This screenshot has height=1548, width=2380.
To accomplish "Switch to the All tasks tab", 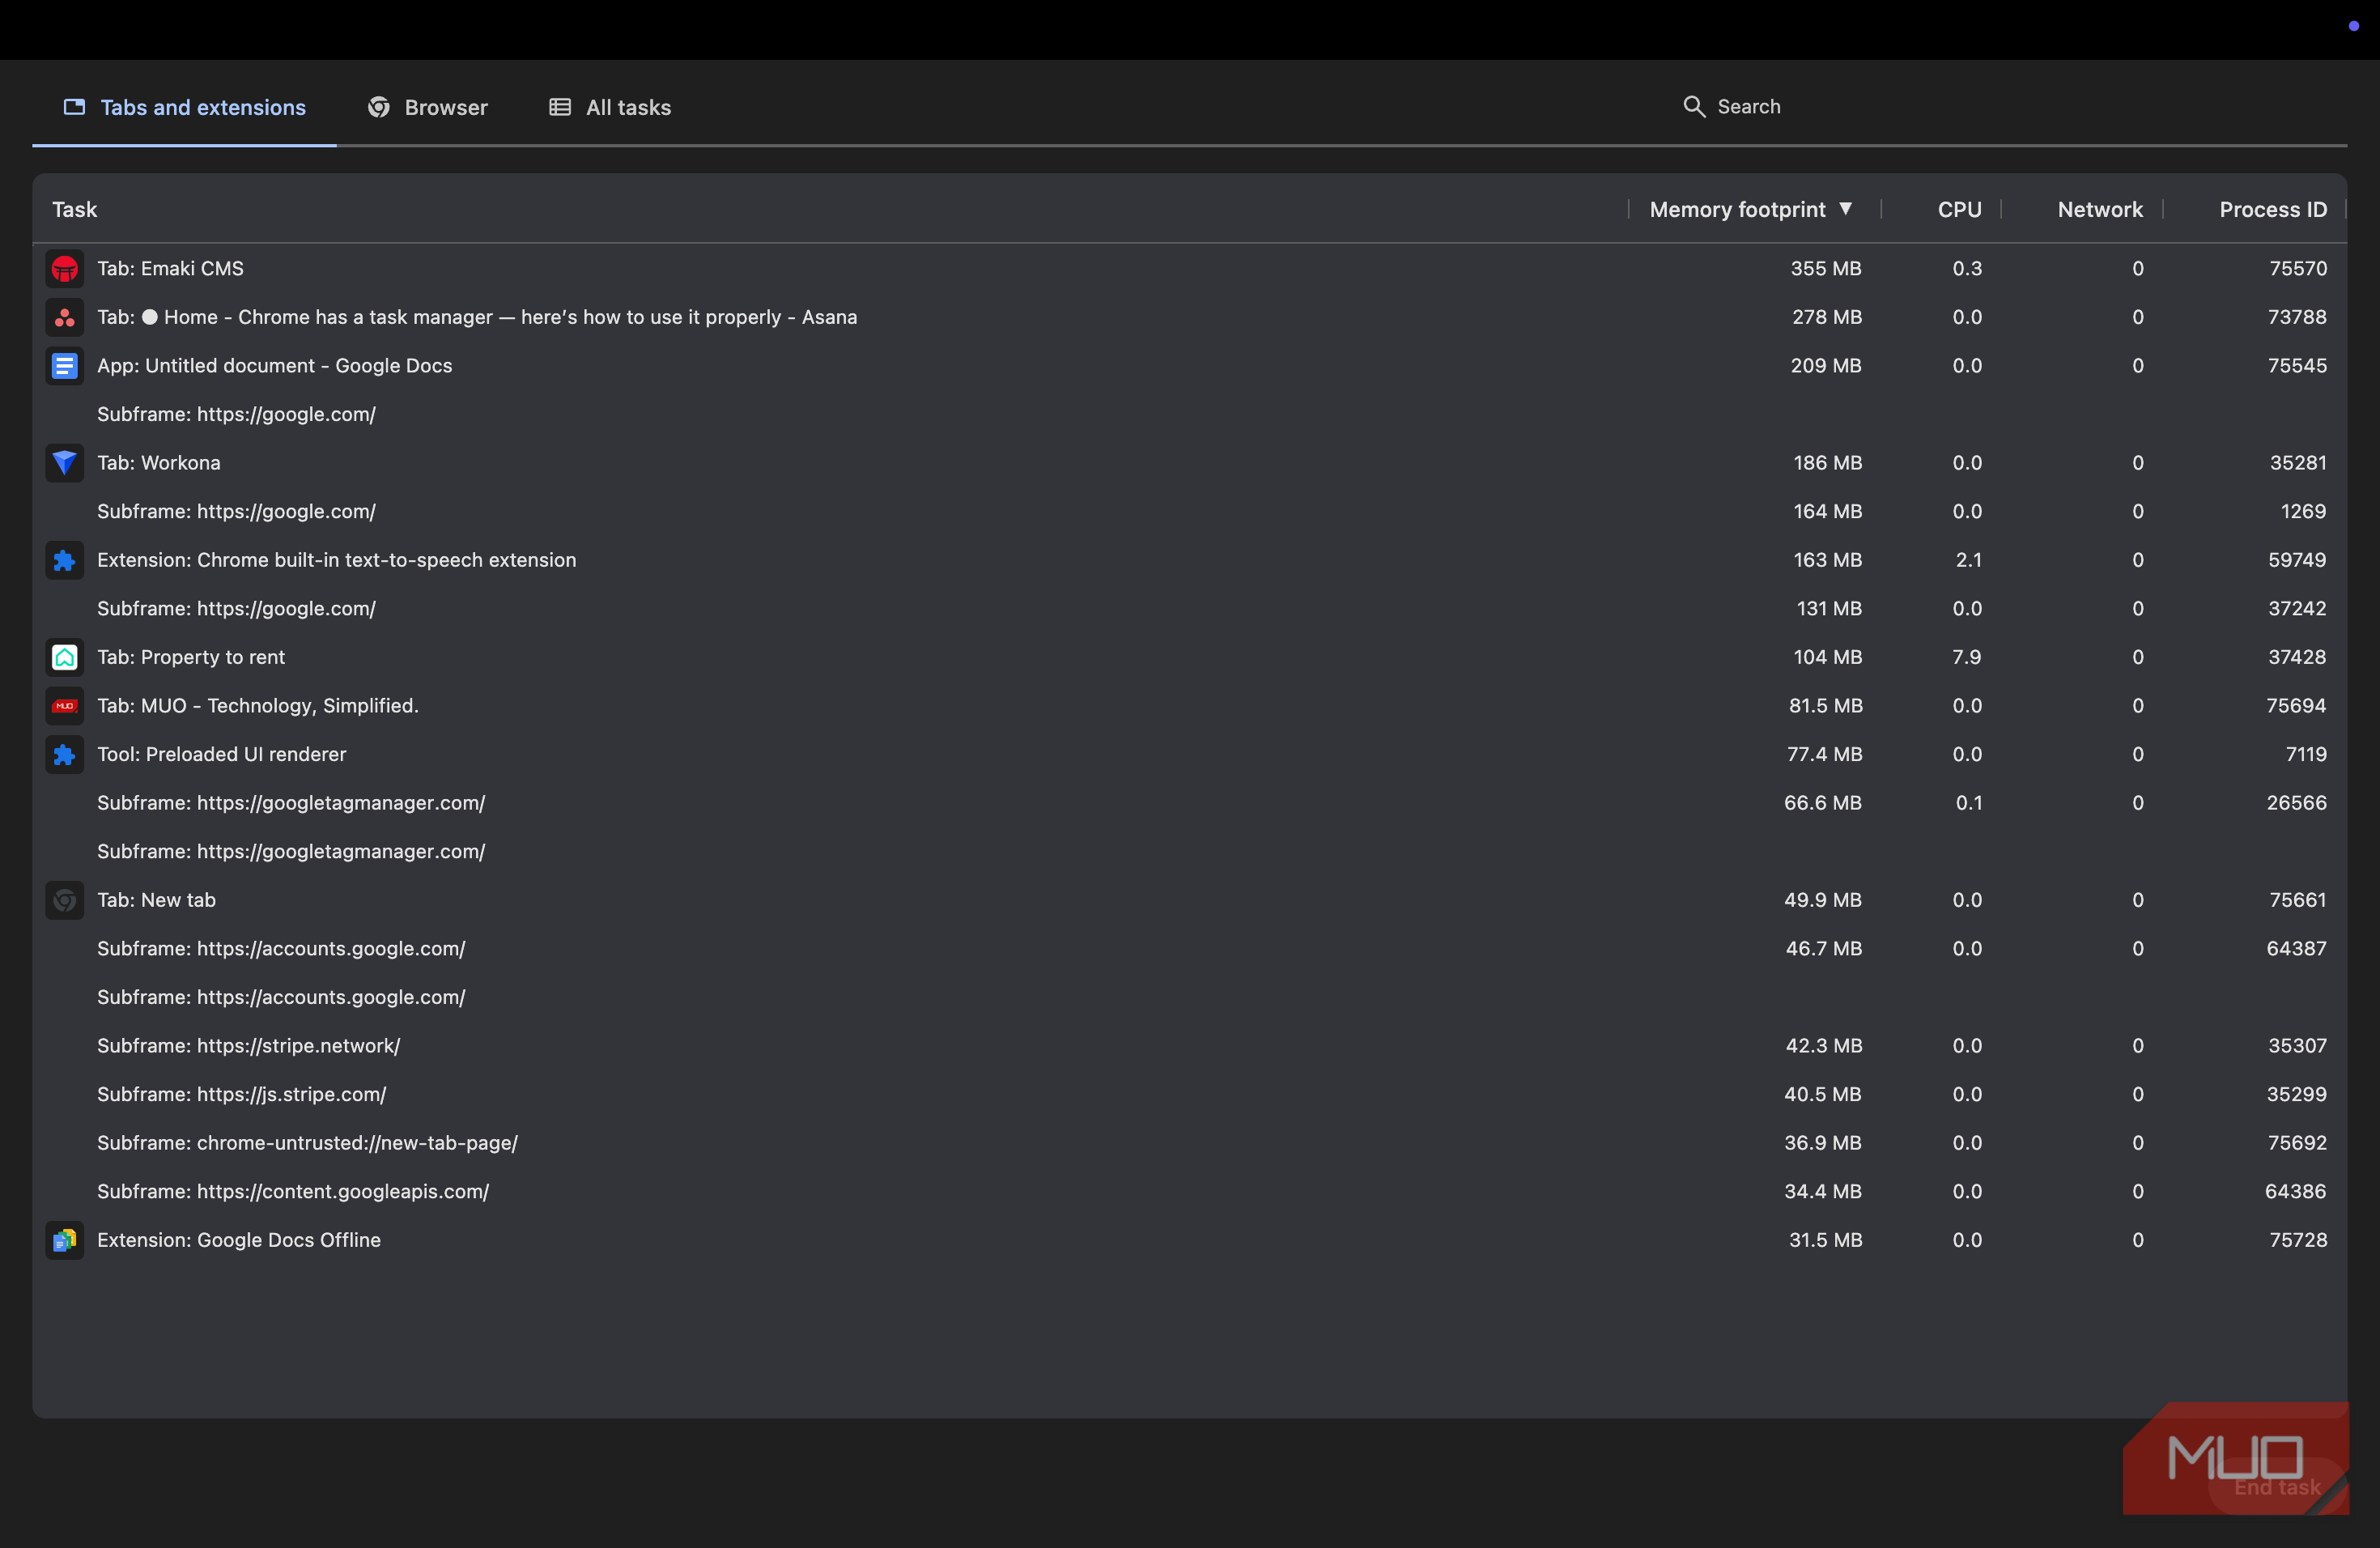I will coord(610,107).
